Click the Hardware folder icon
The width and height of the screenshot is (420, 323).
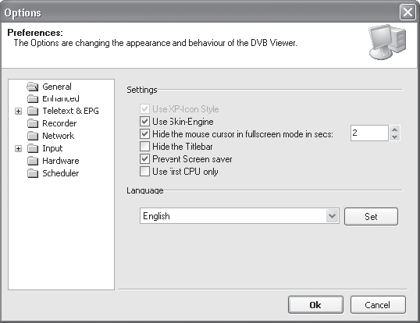[x=33, y=161]
